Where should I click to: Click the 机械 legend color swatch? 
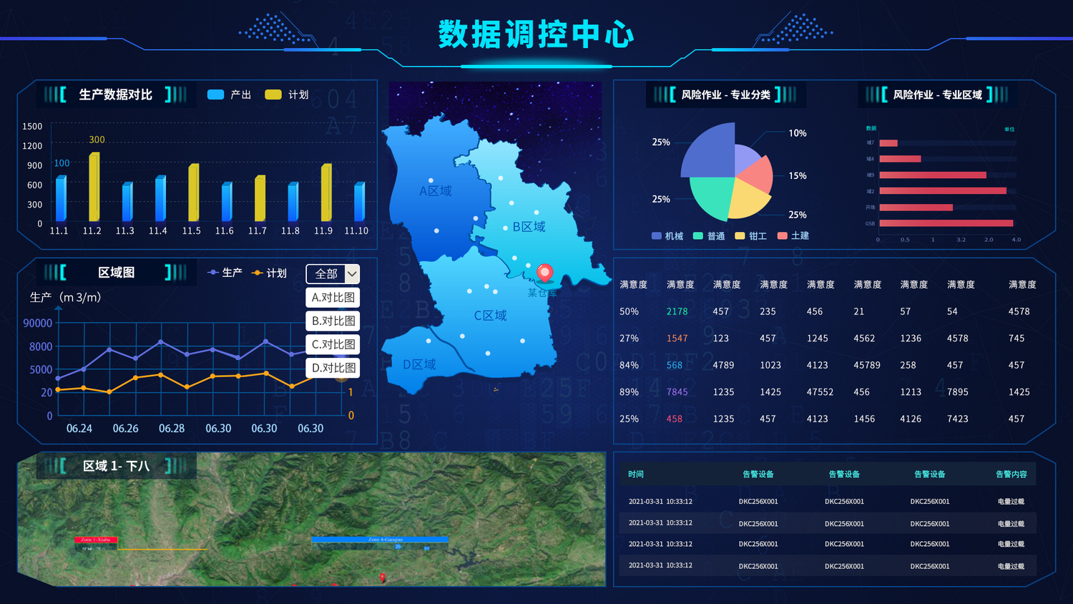pyautogui.click(x=656, y=236)
